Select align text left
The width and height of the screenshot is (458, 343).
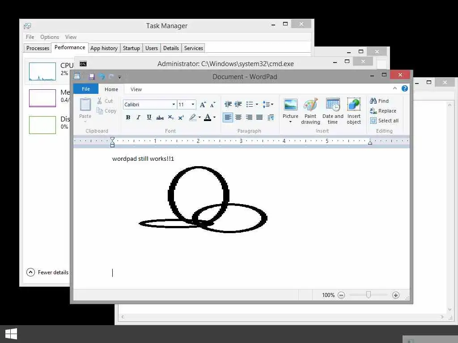point(228,117)
